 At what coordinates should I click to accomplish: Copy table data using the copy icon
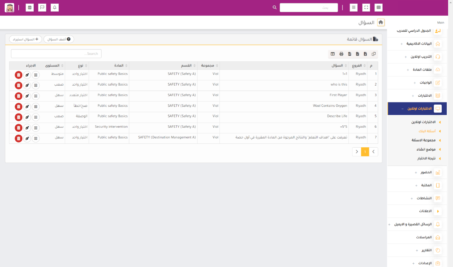point(374,54)
